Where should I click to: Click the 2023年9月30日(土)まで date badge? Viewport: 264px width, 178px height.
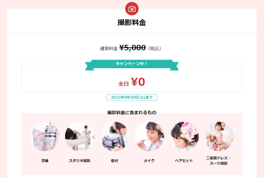tap(132, 98)
